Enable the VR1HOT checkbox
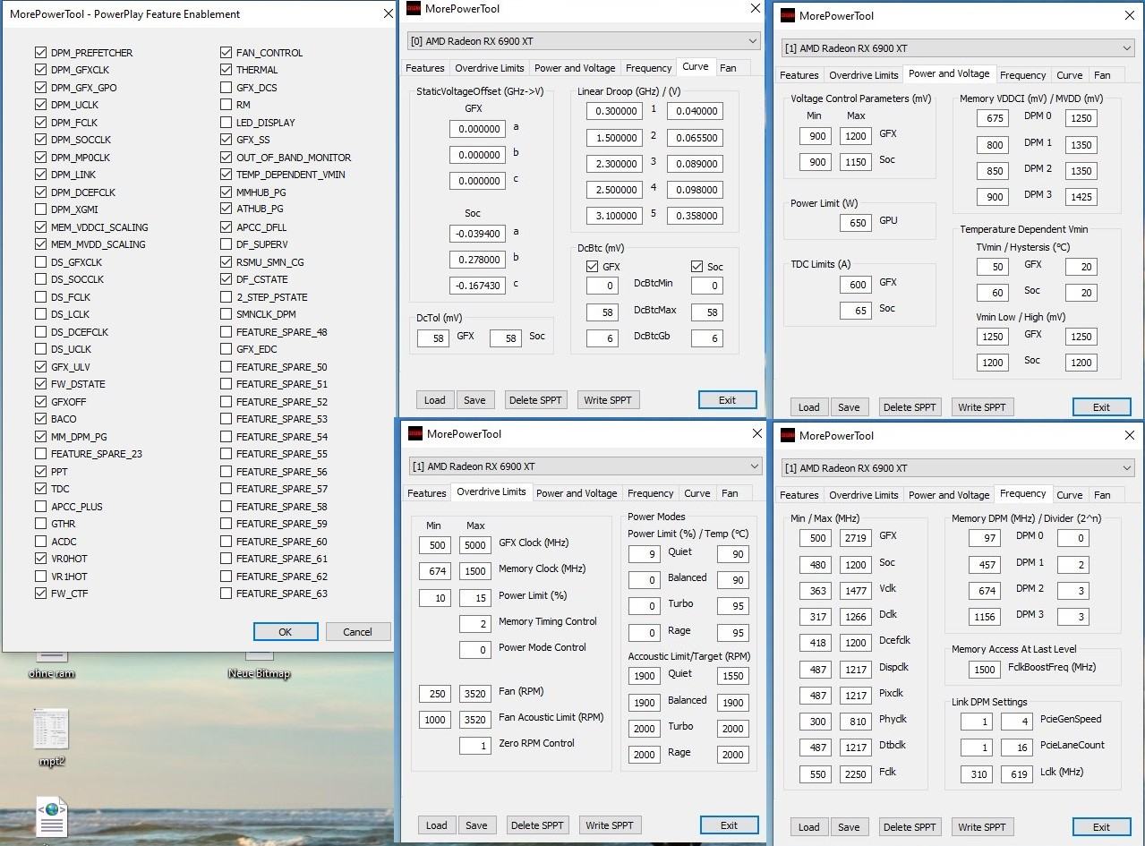The image size is (1145, 846). click(40, 577)
